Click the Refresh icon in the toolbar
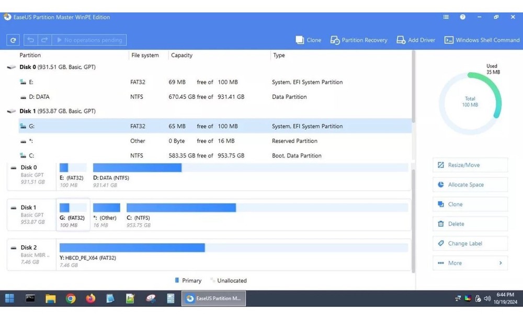Viewport: 523px width, 321px height. point(13,40)
